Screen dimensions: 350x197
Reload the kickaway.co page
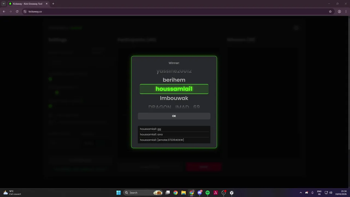17,11
